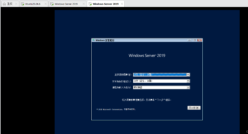
Task: Switch to the 主页 home tab
Action: click(x=10, y=4)
